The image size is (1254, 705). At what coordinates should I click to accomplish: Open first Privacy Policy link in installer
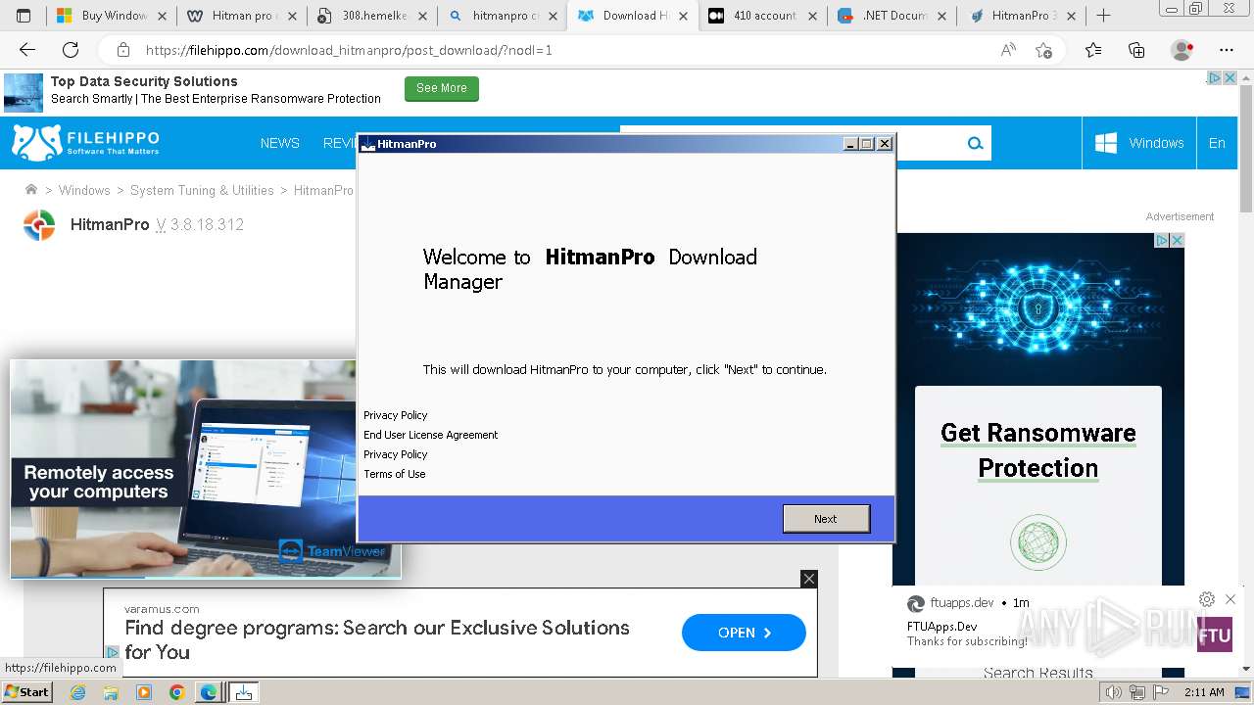[x=395, y=415]
